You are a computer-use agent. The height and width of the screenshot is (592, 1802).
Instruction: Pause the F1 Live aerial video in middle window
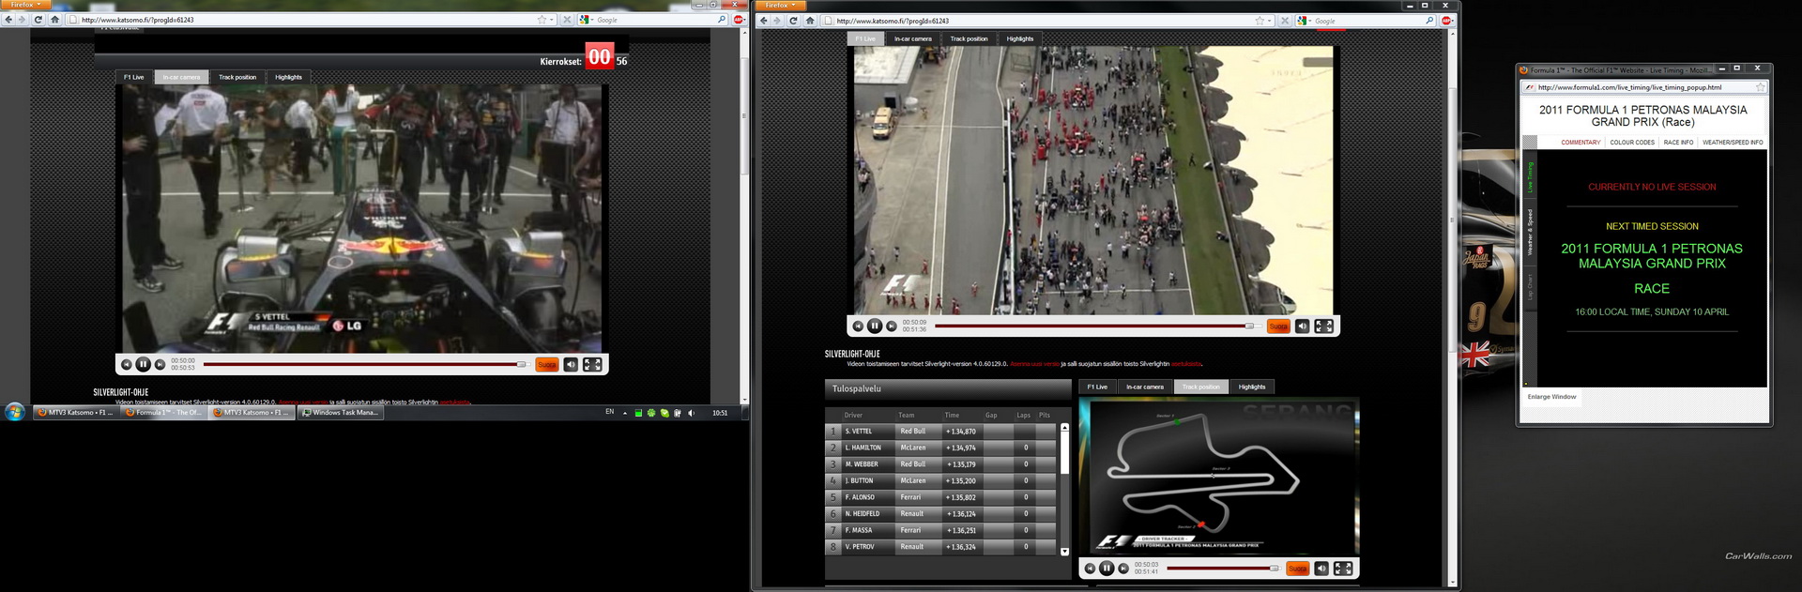click(x=874, y=326)
